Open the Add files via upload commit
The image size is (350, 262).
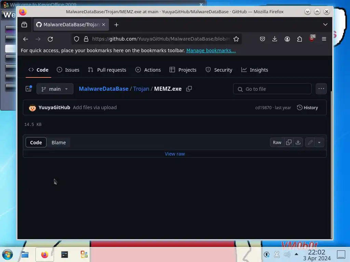[95, 107]
